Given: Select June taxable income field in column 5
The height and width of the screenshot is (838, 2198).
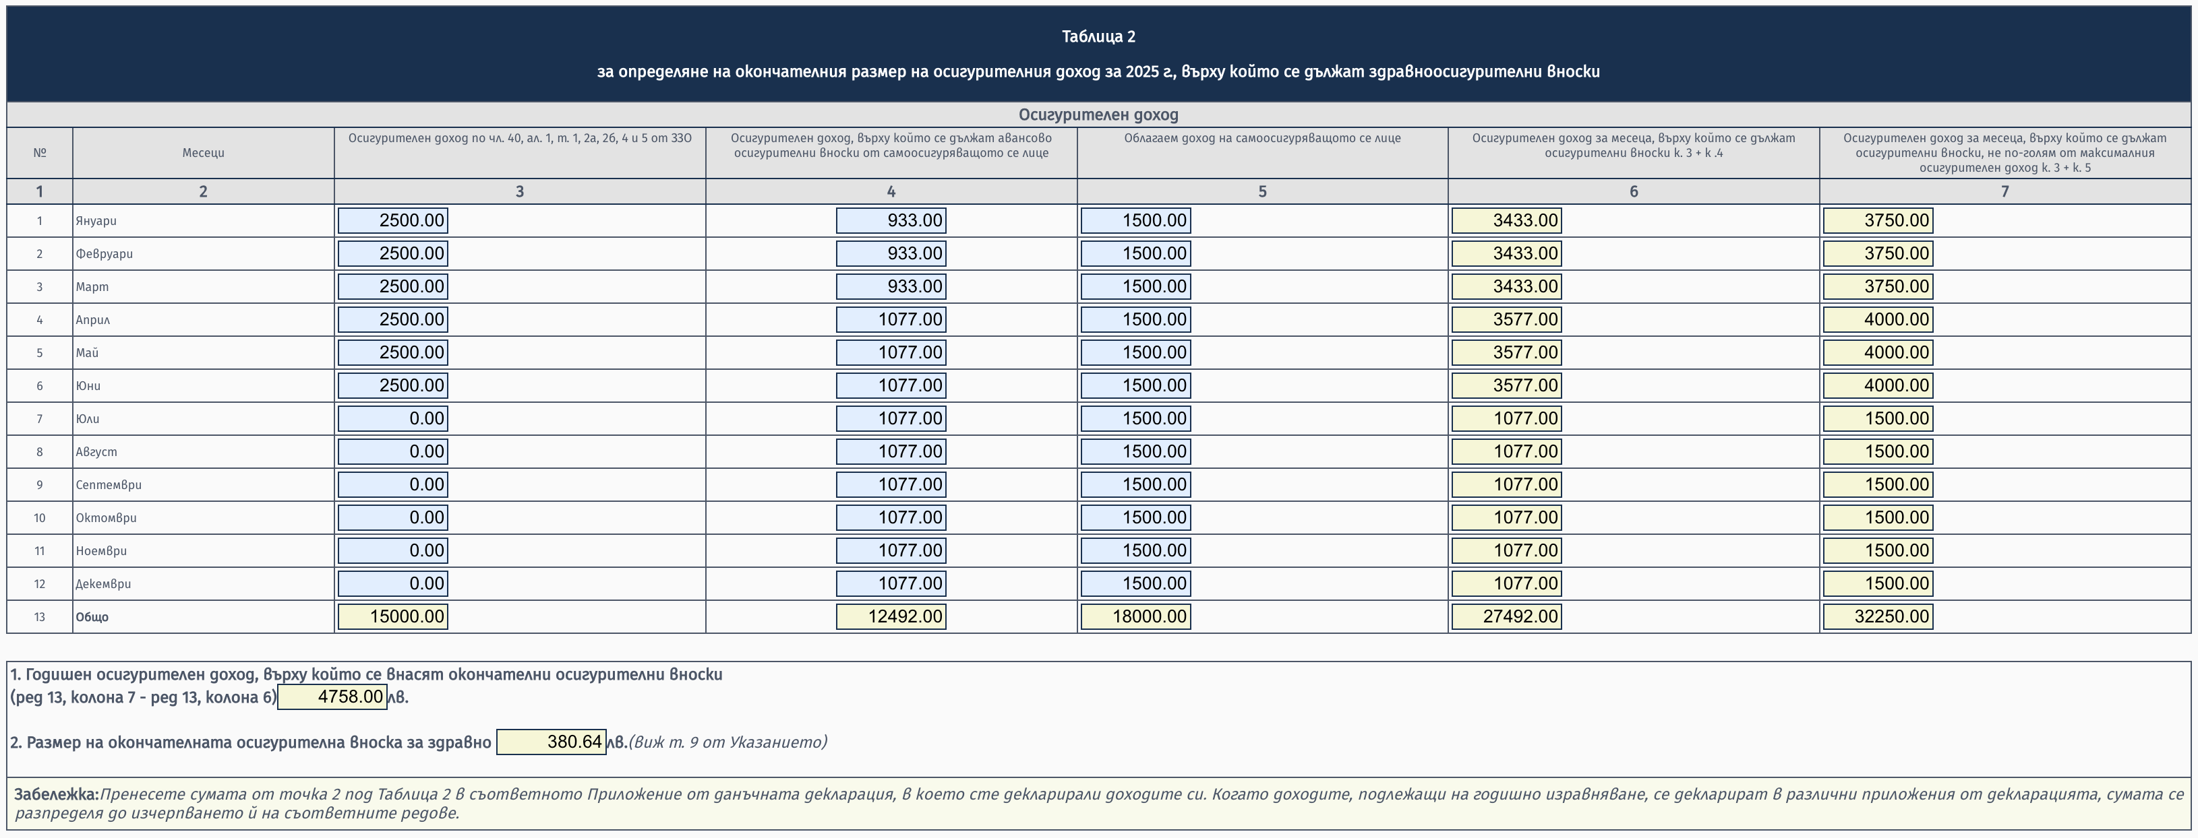Looking at the screenshot, I should point(1135,385).
